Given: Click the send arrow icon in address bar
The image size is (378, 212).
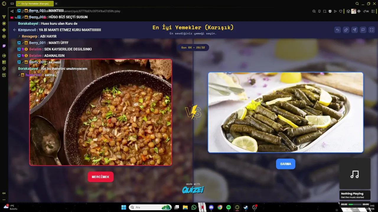Looking at the screenshot, I should pyautogui.click(x=335, y=11).
